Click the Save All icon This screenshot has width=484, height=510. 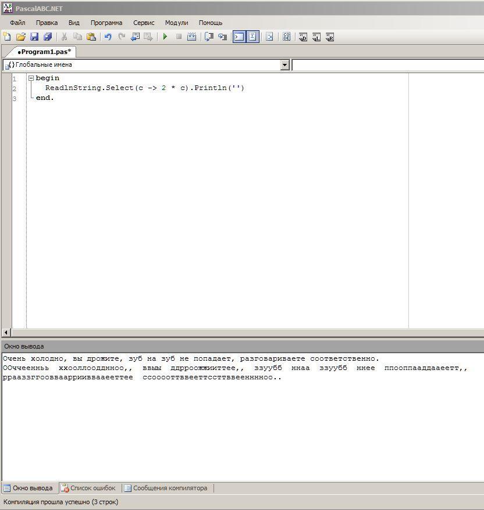point(48,37)
